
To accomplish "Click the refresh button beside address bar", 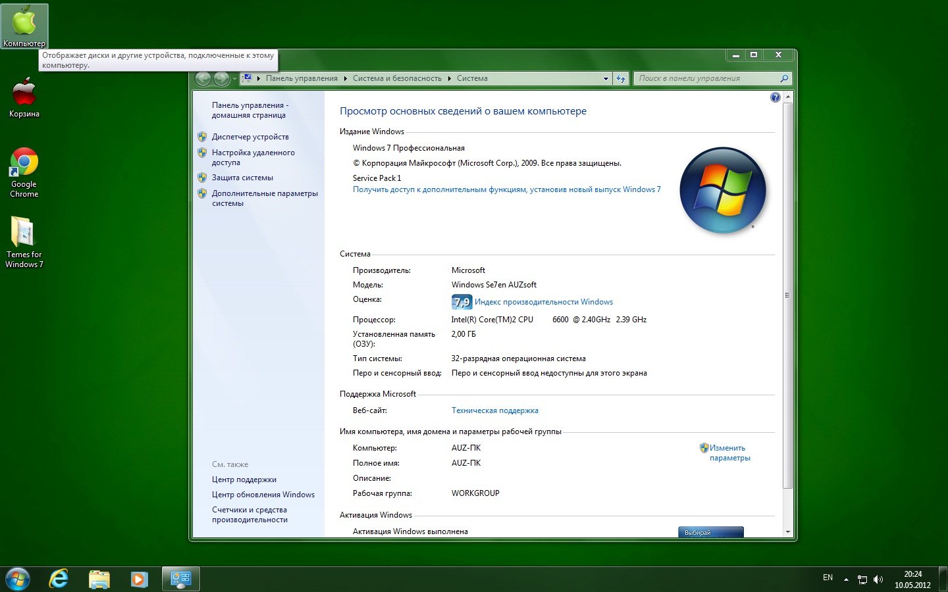I will [621, 79].
